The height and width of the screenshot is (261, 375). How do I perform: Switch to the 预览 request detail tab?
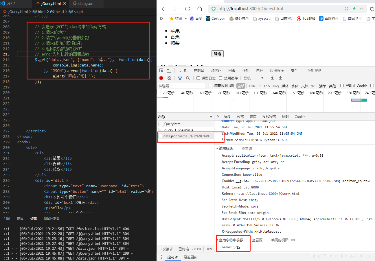[240, 116]
